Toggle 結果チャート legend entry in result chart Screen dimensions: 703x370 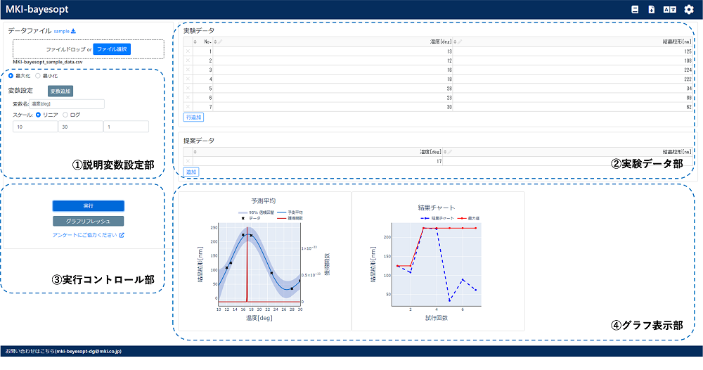click(x=437, y=218)
